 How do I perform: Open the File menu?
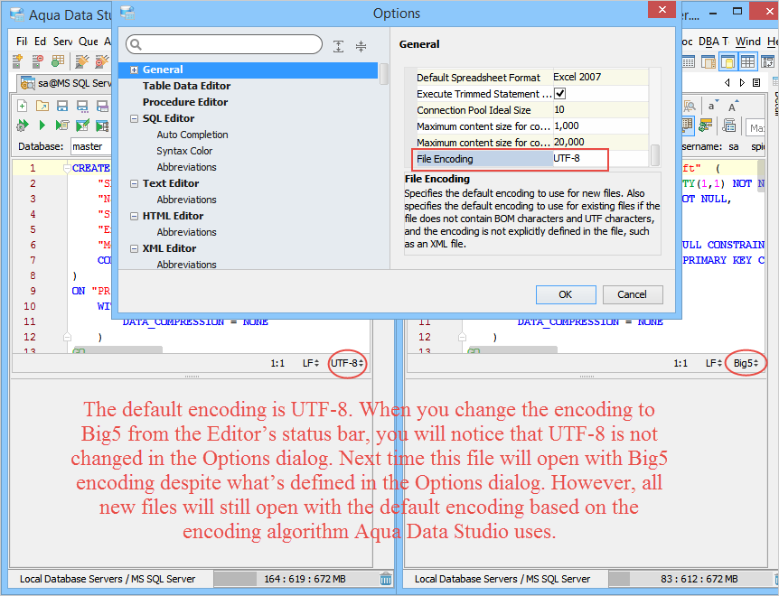tap(22, 42)
